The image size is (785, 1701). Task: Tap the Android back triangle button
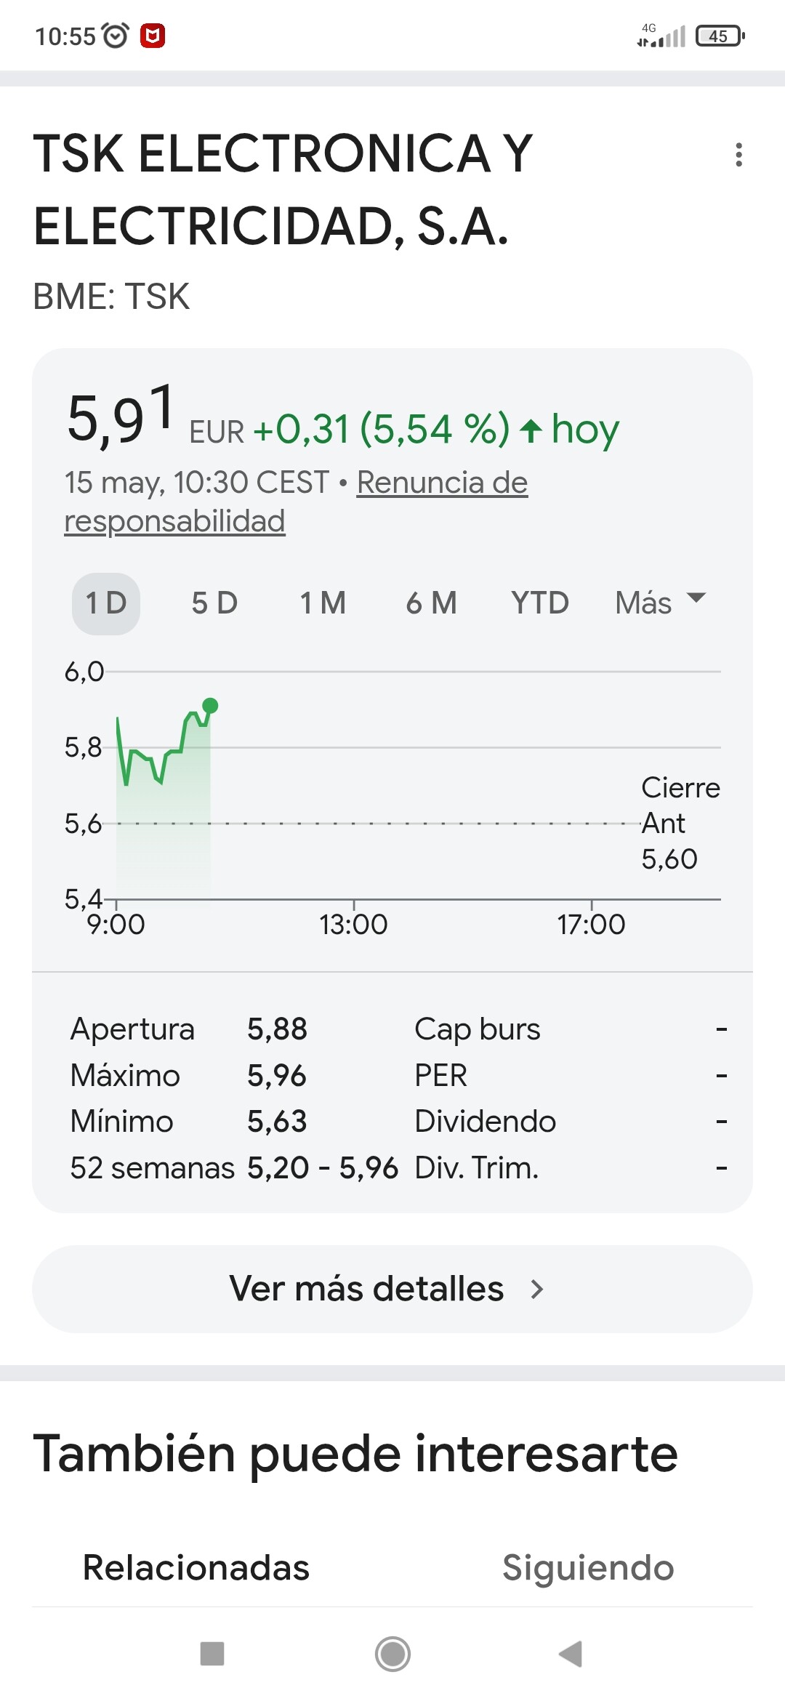[x=571, y=1654]
